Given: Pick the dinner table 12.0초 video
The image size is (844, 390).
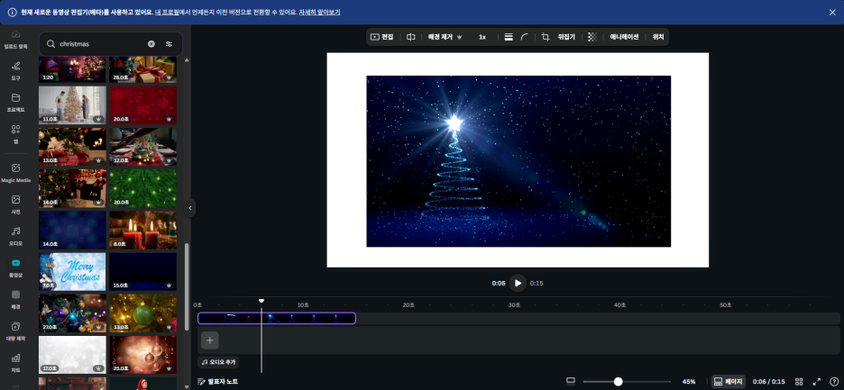Looking at the screenshot, I should [142, 146].
